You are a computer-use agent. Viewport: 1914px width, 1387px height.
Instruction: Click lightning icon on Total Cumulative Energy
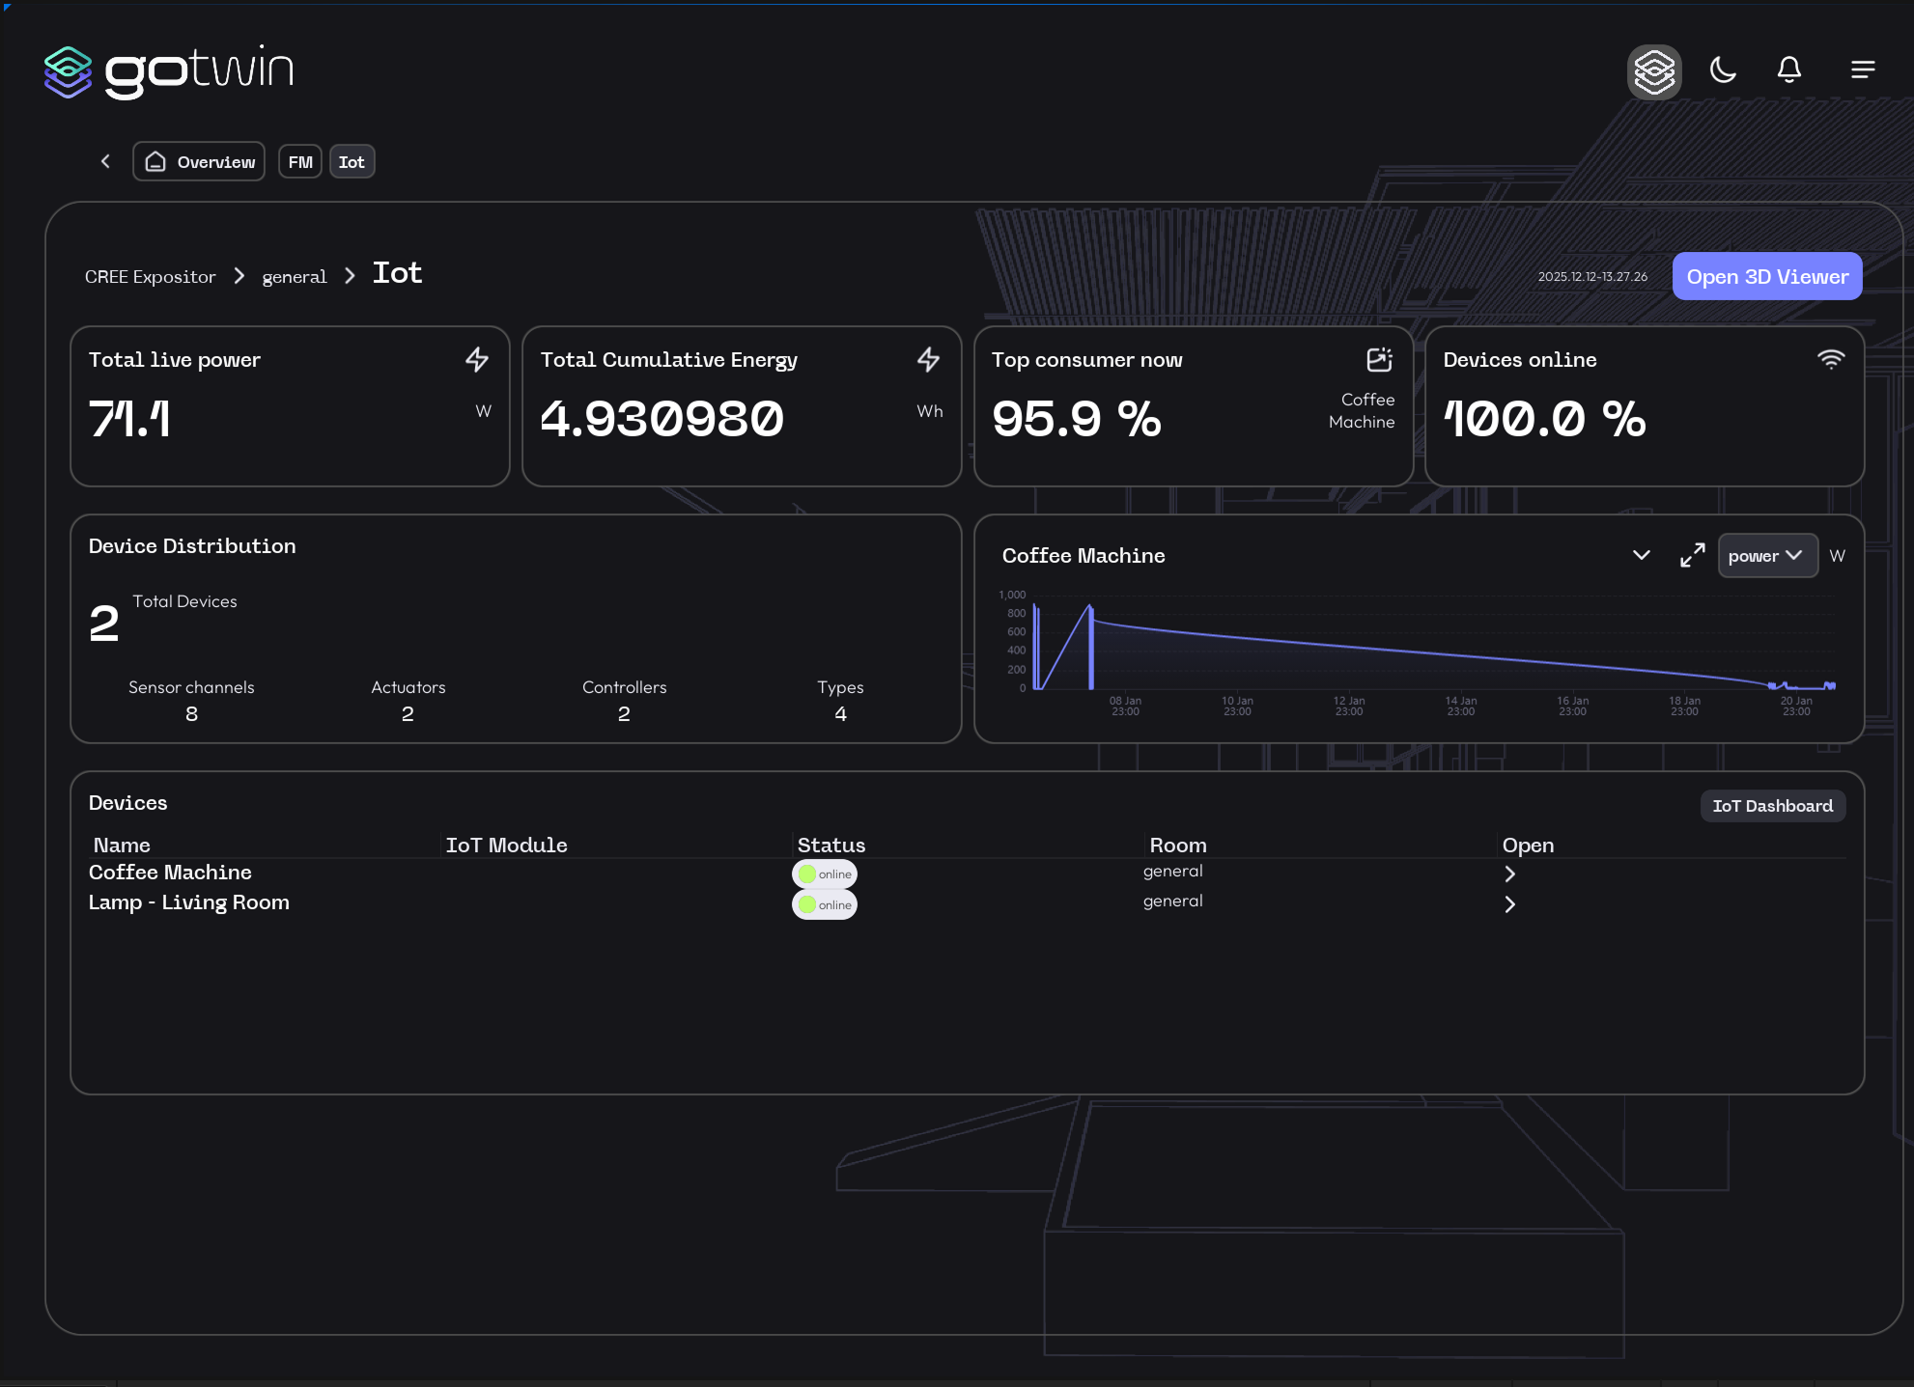tap(929, 360)
